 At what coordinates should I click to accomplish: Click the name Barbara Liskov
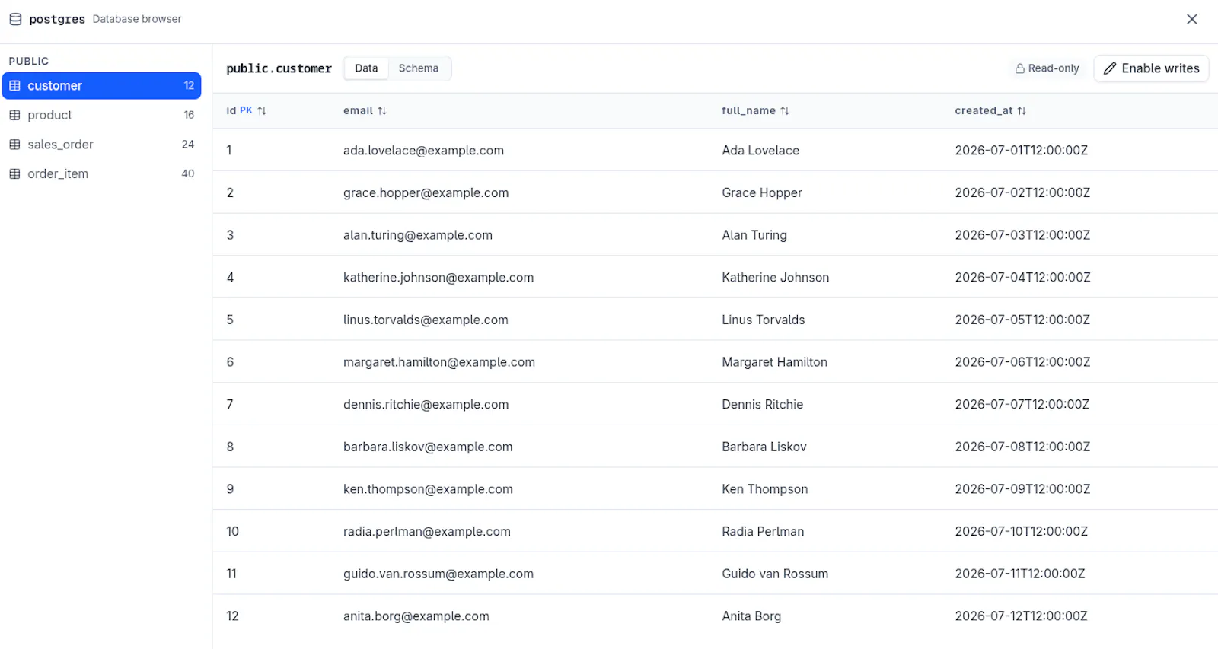point(764,447)
